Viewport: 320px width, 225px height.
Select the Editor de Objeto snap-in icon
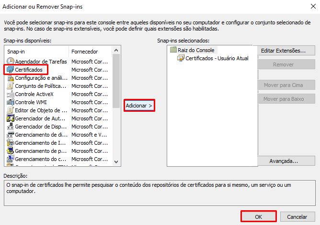pyautogui.click(x=11, y=110)
